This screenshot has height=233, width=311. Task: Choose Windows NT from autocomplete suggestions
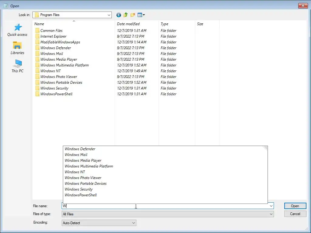pos(165,172)
